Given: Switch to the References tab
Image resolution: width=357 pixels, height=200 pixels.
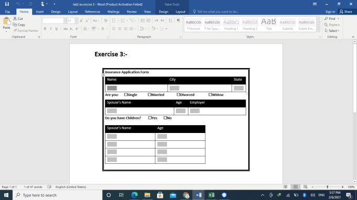Looking at the screenshot, I should point(92,12).
